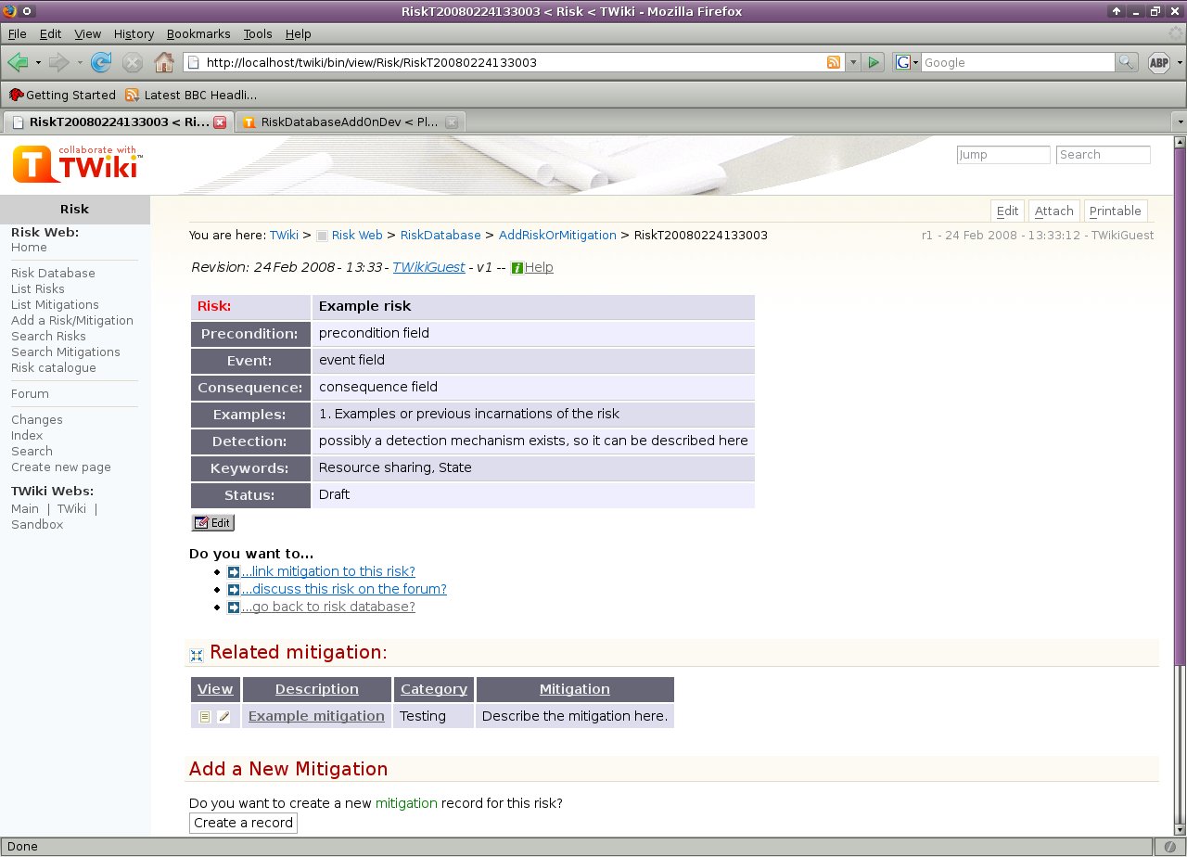Click the arrow icon before 'go back to risk database?'

point(233,607)
